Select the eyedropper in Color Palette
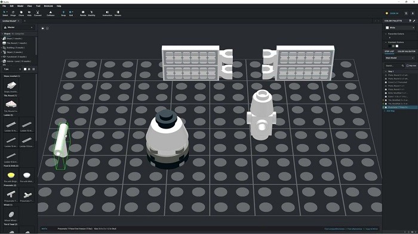This screenshot has height=234, width=418. tap(414, 21)
